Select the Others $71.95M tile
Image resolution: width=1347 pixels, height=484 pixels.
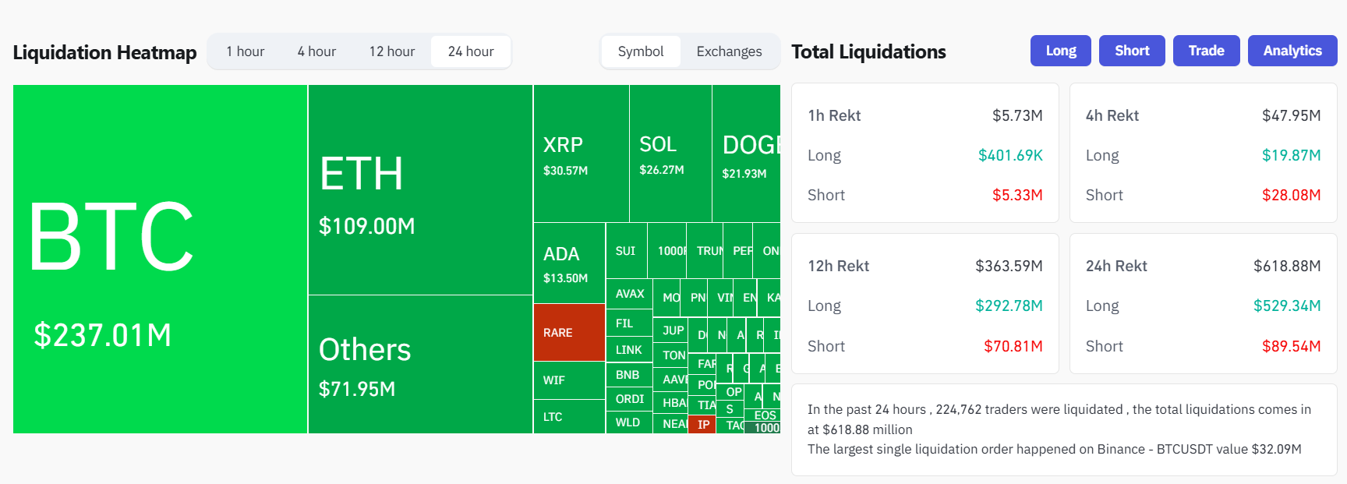[x=420, y=364]
